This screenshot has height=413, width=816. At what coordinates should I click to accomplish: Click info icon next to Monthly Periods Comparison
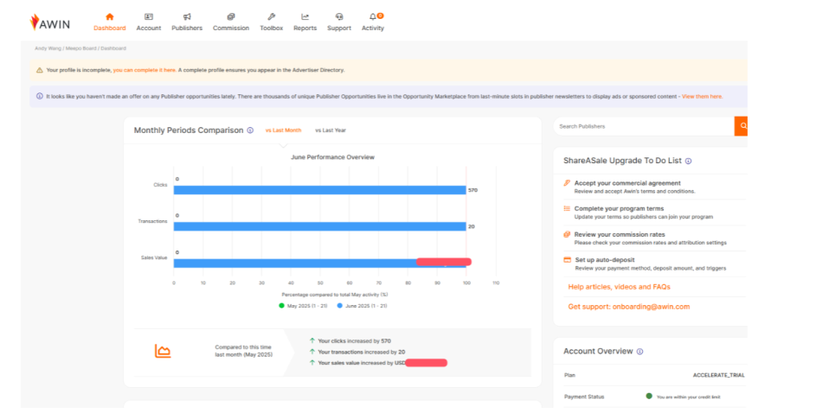pyautogui.click(x=250, y=130)
